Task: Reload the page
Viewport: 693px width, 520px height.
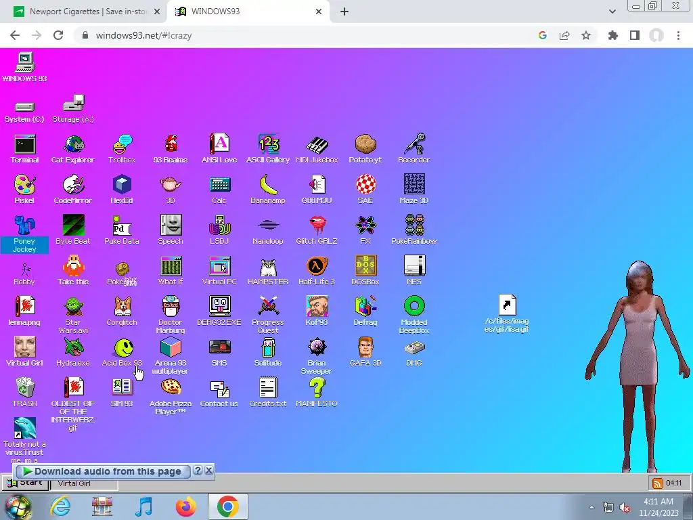Action: [x=58, y=35]
